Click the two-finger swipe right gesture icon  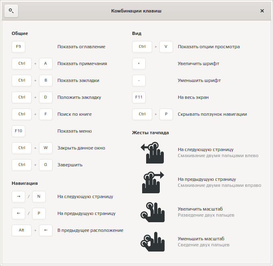tap(153, 182)
